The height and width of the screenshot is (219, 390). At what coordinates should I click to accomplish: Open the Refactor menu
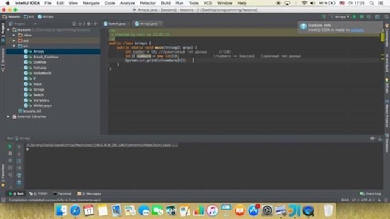147,3
